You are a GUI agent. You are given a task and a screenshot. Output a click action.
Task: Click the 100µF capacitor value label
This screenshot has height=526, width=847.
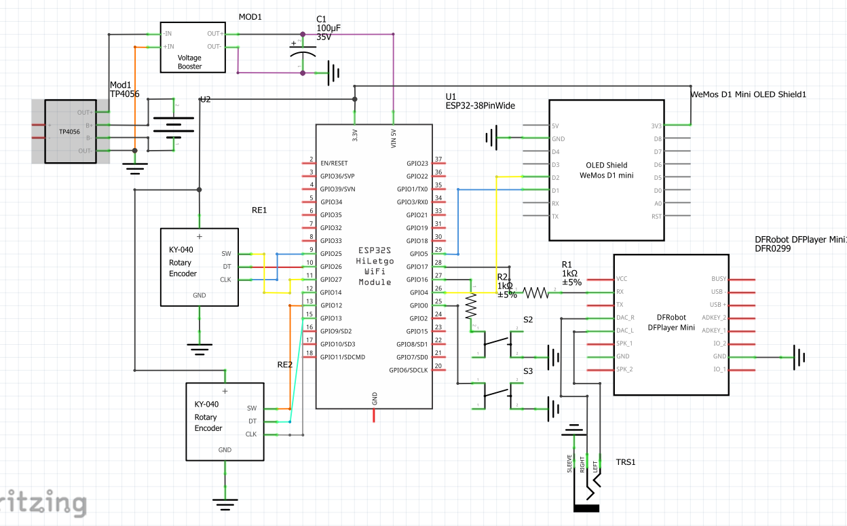pos(328,29)
